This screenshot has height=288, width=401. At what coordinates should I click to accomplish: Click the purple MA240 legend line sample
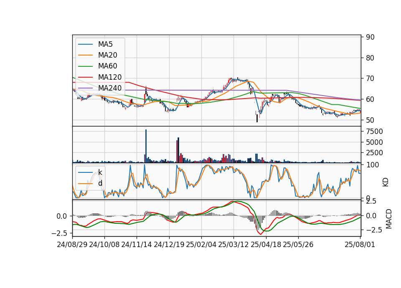click(x=85, y=88)
